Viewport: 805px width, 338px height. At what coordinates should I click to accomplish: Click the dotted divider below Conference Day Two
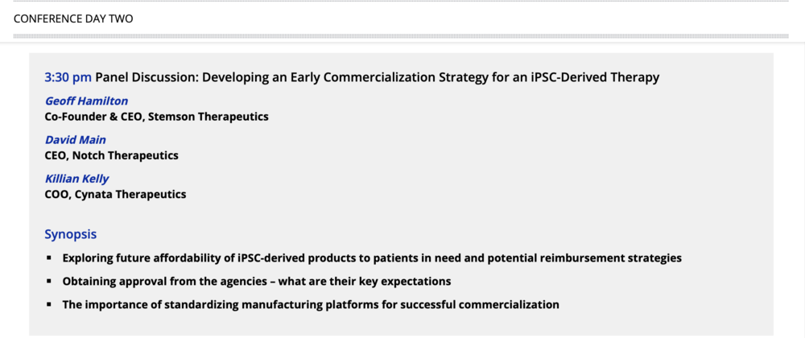point(402,36)
